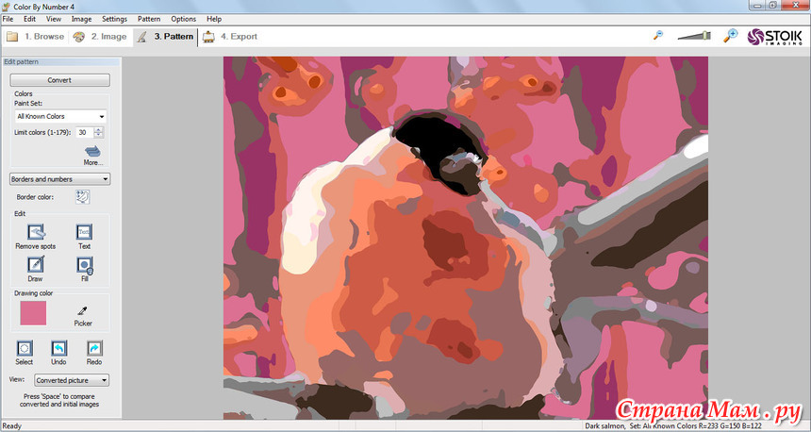Viewport: 811px width, 432px height.
Task: Click the zoom out magnifier
Action: [658, 35]
